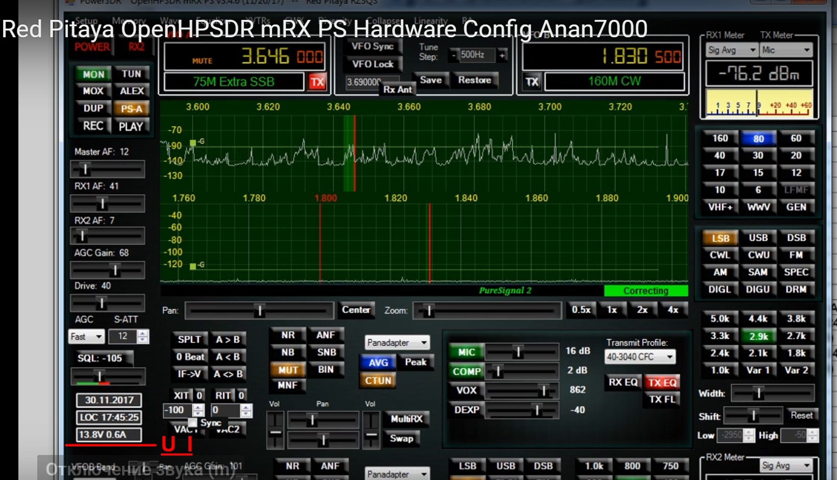Image resolution: width=837 pixels, height=480 pixels.
Task: Decrease tune step with minus button
Action: [x=453, y=55]
